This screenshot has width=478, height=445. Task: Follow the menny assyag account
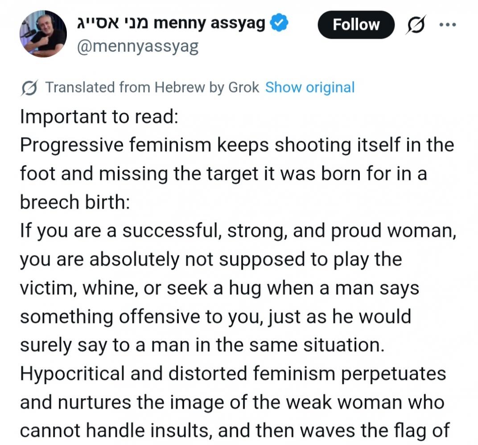coord(356,25)
